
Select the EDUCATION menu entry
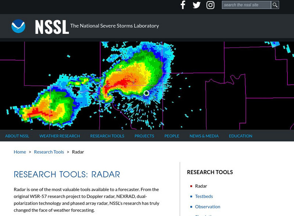[x=241, y=136]
